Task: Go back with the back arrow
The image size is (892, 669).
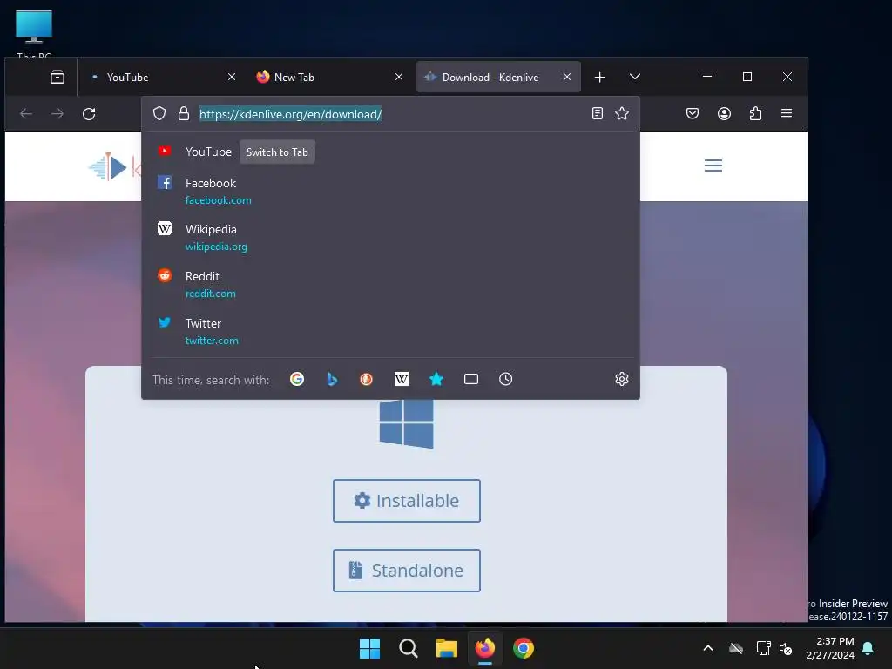Action: tap(26, 114)
